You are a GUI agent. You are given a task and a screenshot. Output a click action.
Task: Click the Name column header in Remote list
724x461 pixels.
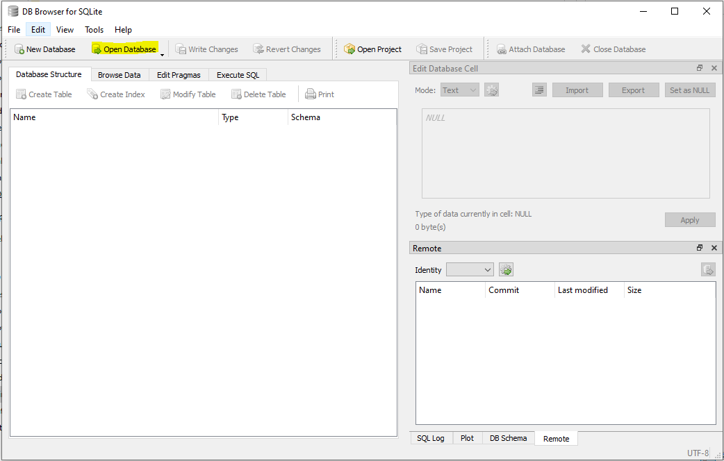pos(450,290)
